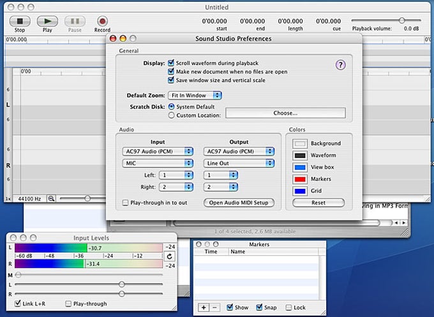Toggle Show checkbox in Markers window

click(x=230, y=307)
